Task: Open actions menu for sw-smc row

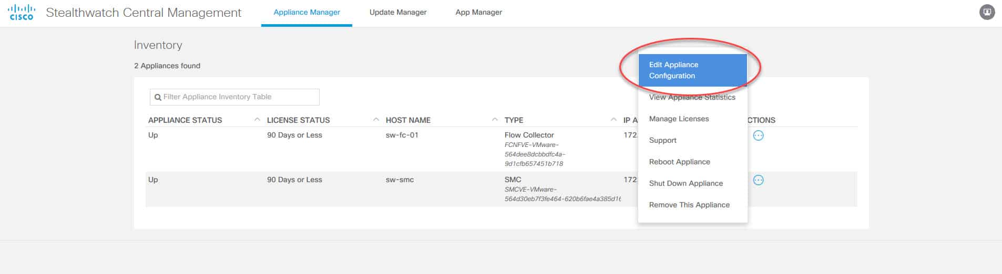Action: click(758, 180)
